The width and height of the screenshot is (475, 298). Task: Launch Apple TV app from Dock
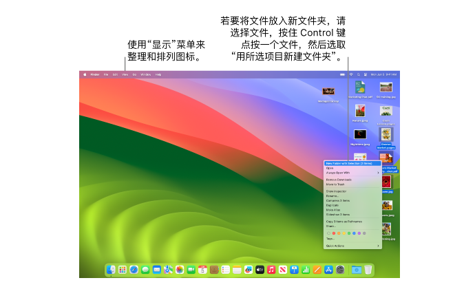(260, 270)
